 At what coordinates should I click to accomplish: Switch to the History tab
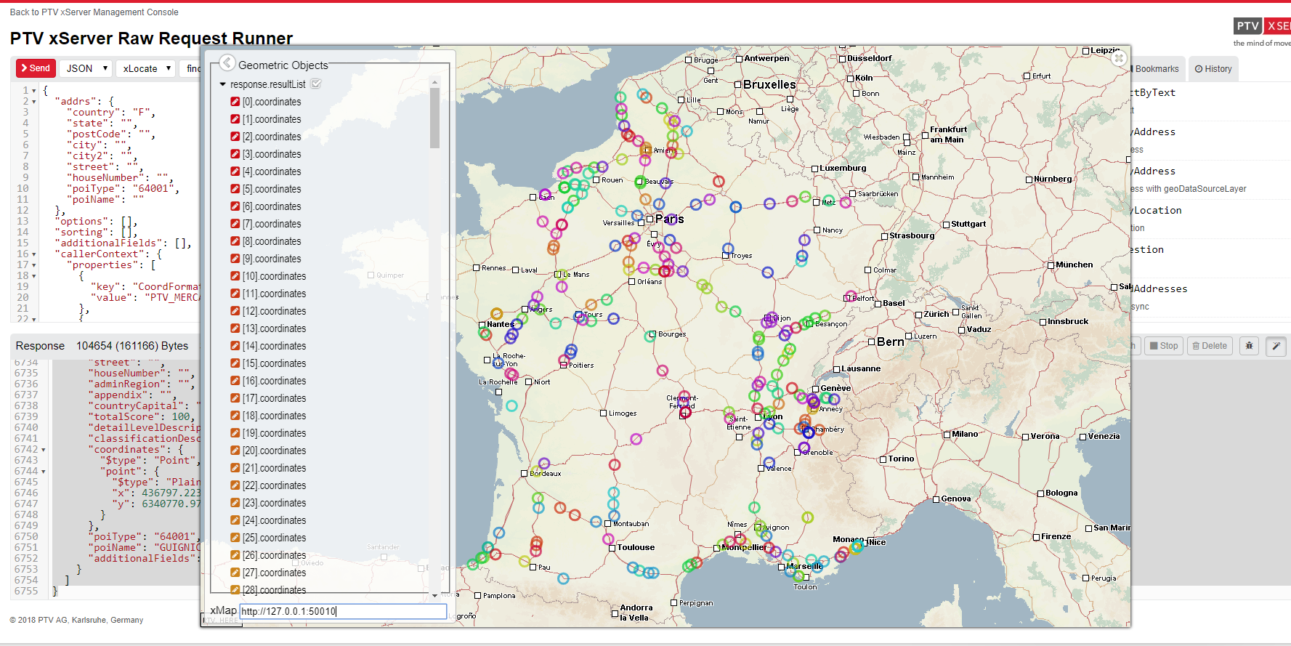(x=1213, y=69)
